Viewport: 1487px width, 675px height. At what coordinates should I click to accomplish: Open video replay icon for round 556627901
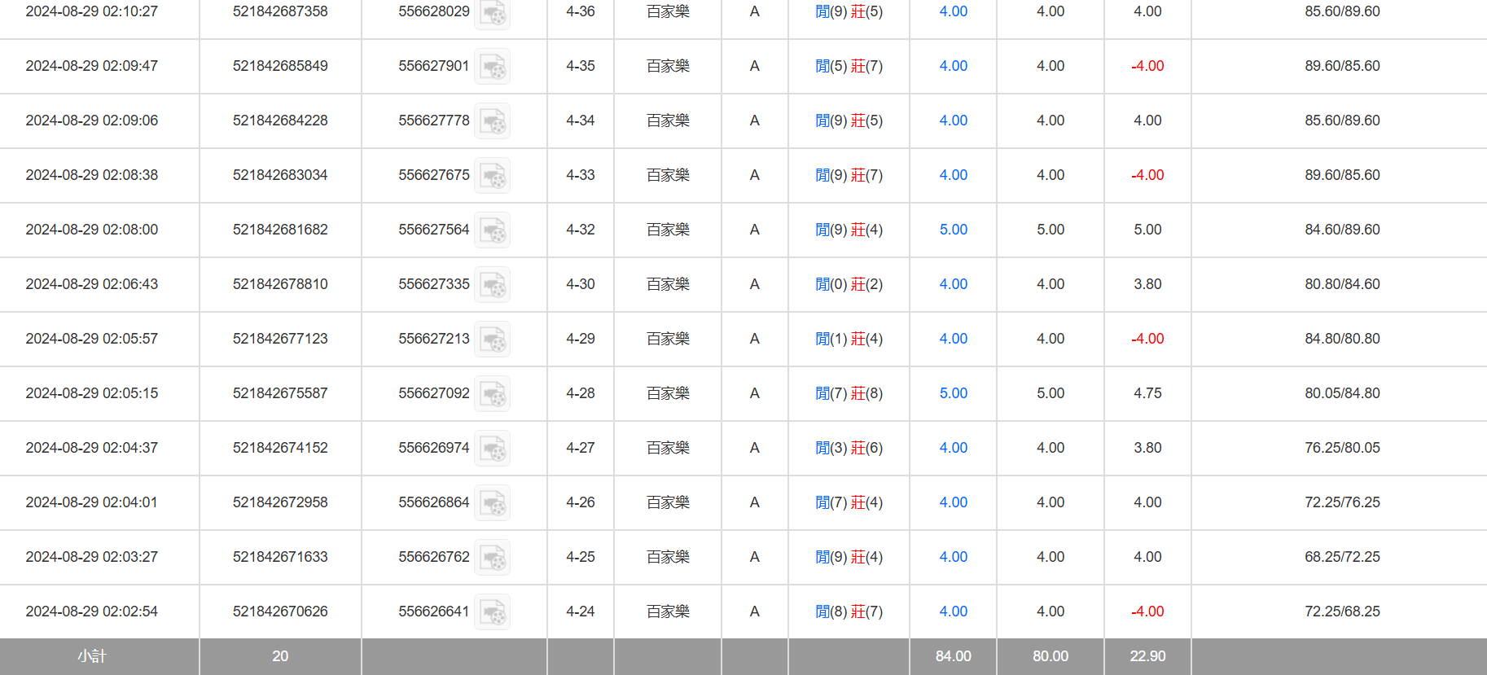(492, 66)
